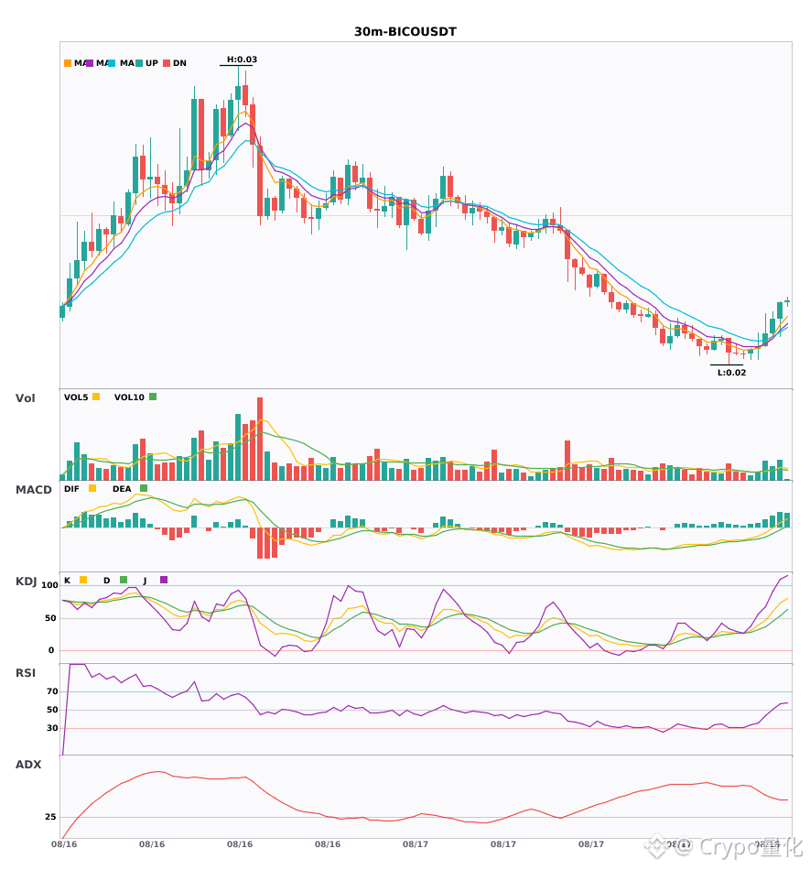Click the yellow K line legend swatch
The width and height of the screenshot is (810, 870).
83,580
